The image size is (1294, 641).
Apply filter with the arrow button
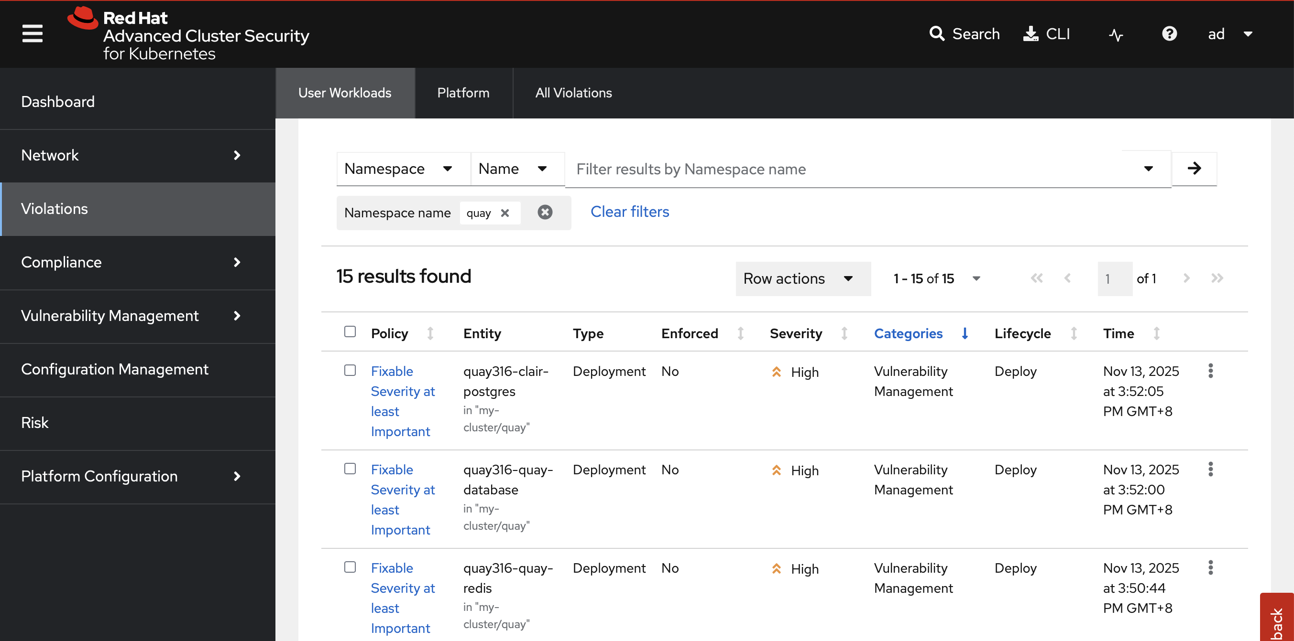(1194, 169)
